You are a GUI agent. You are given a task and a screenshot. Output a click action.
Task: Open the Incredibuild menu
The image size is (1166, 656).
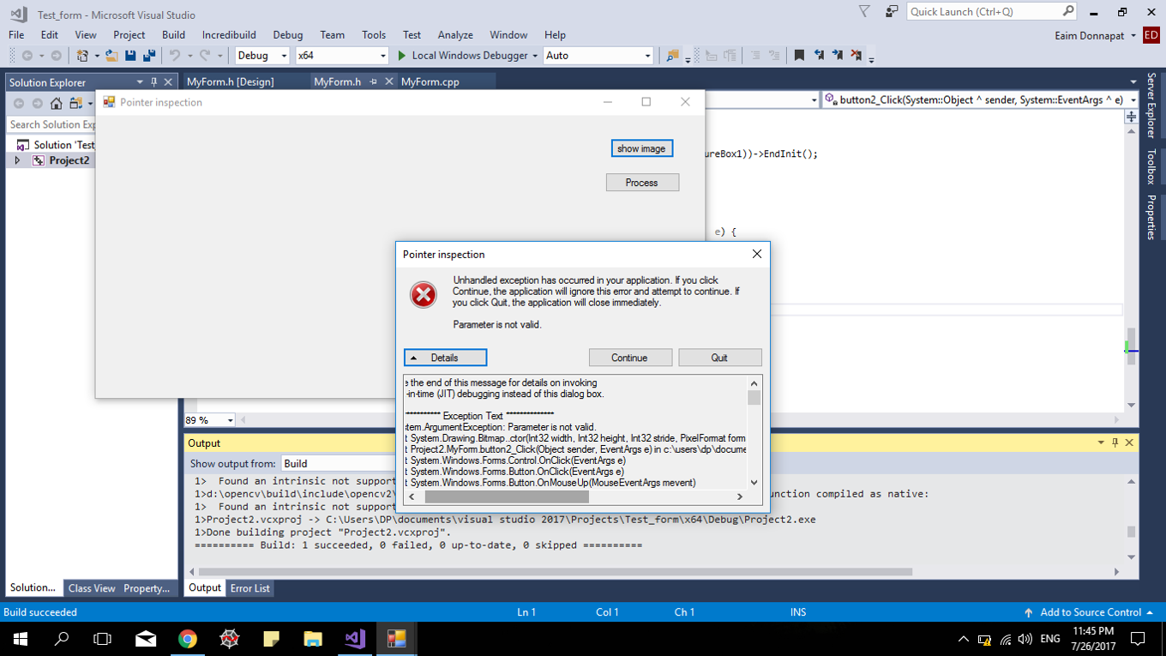coord(229,35)
